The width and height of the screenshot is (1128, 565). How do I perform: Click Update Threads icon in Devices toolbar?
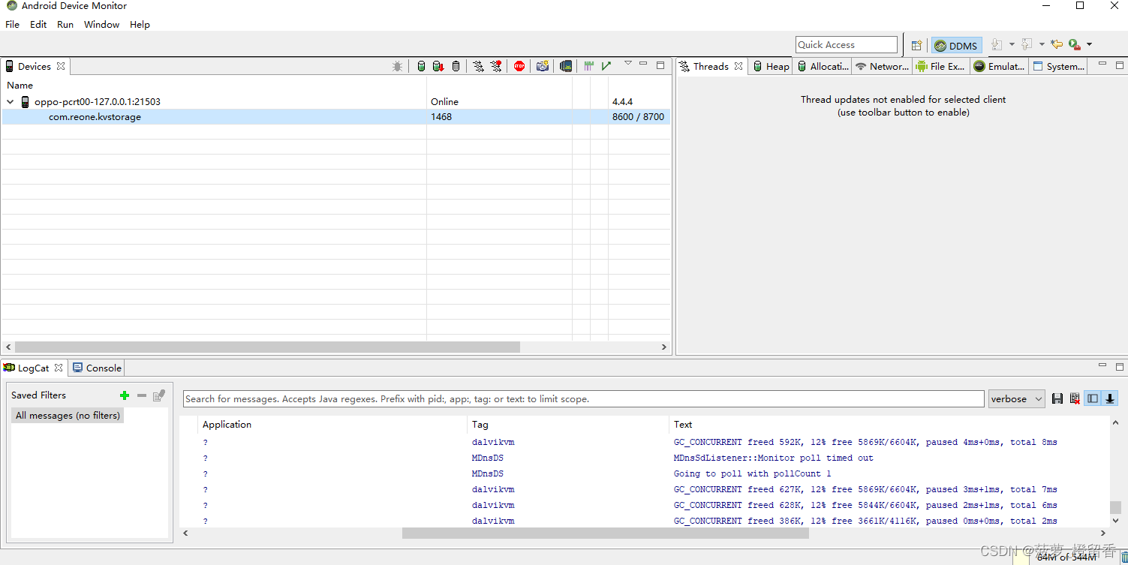(x=478, y=66)
